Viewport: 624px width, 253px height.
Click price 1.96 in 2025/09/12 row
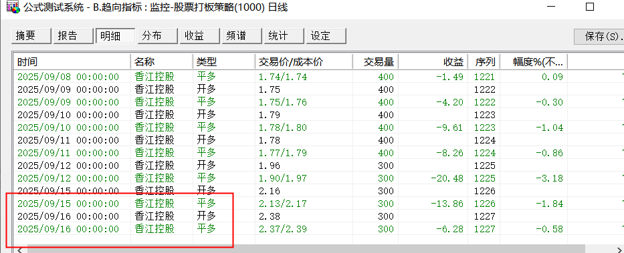270,166
